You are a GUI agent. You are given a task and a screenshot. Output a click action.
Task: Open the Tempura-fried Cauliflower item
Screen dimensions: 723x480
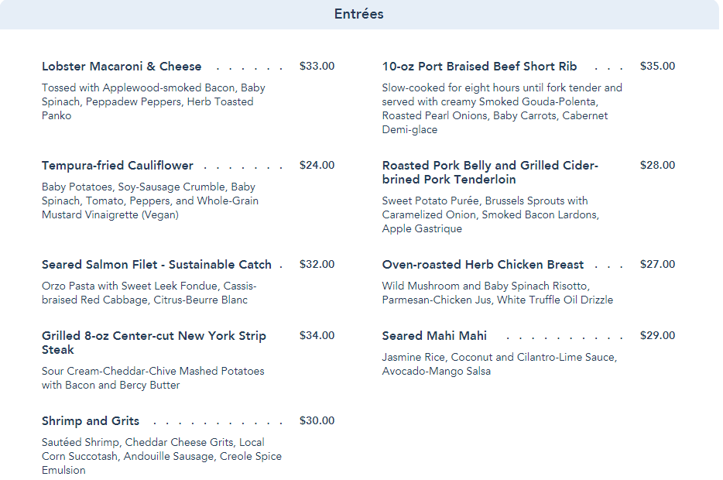118,166
